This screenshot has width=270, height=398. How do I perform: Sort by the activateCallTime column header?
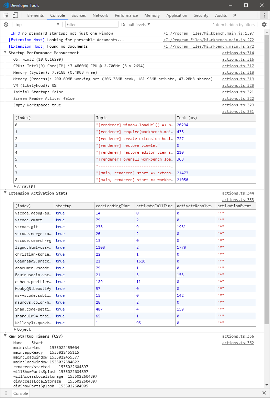(x=155, y=206)
